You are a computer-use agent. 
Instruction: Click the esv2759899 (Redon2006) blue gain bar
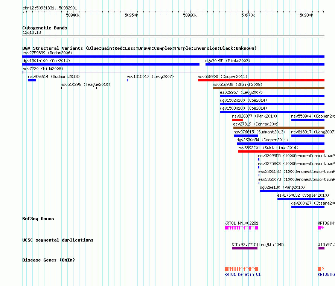click(173, 57)
